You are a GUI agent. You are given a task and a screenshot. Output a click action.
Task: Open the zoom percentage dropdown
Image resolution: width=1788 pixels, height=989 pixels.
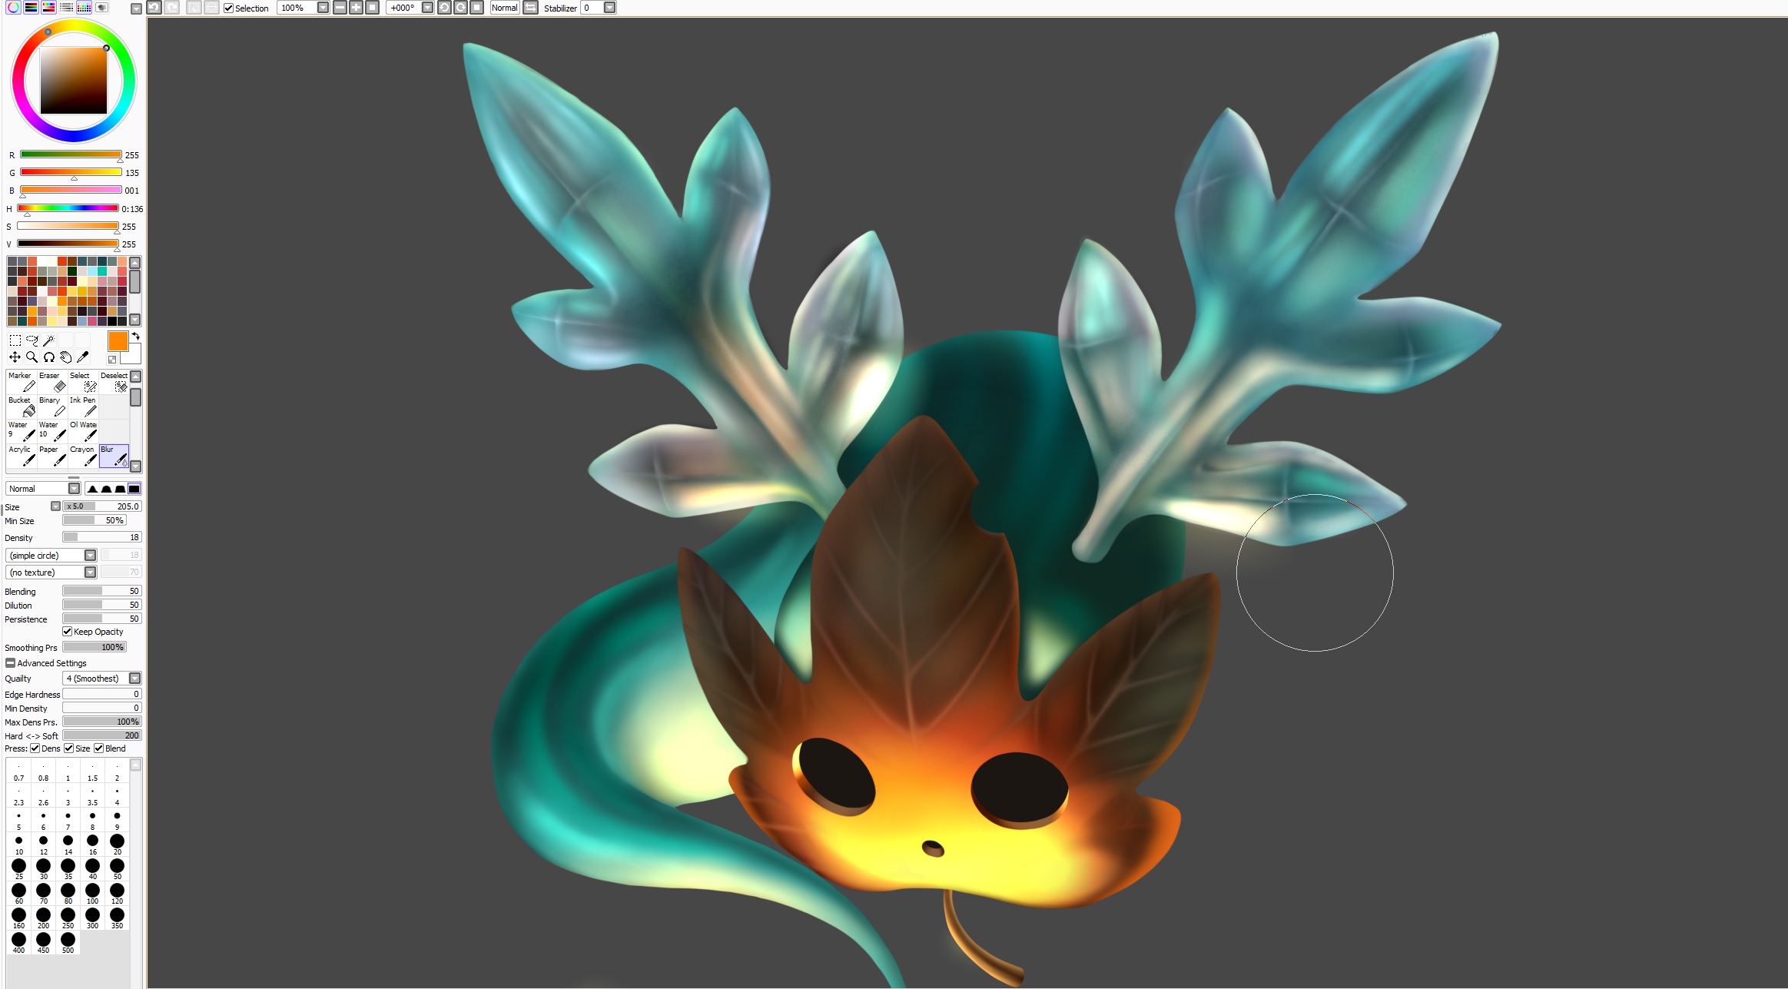point(323,8)
